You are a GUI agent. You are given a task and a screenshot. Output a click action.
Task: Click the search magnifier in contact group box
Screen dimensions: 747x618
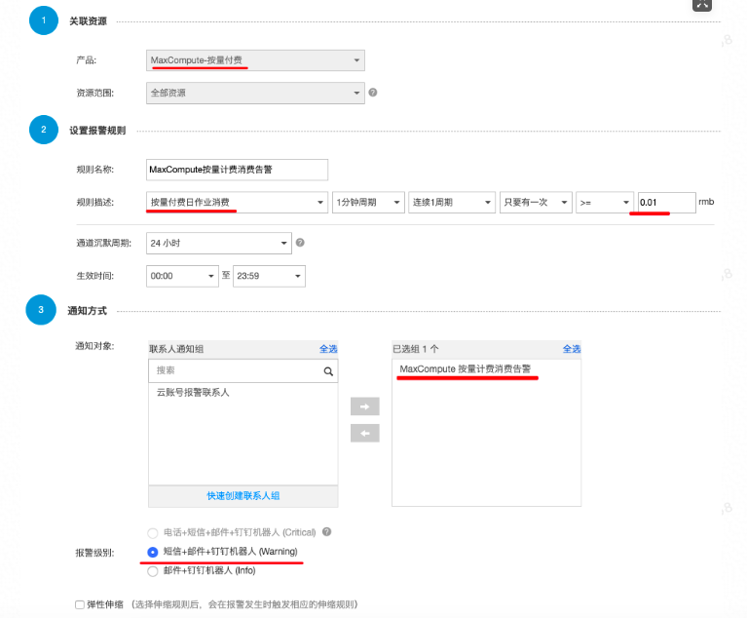328,371
